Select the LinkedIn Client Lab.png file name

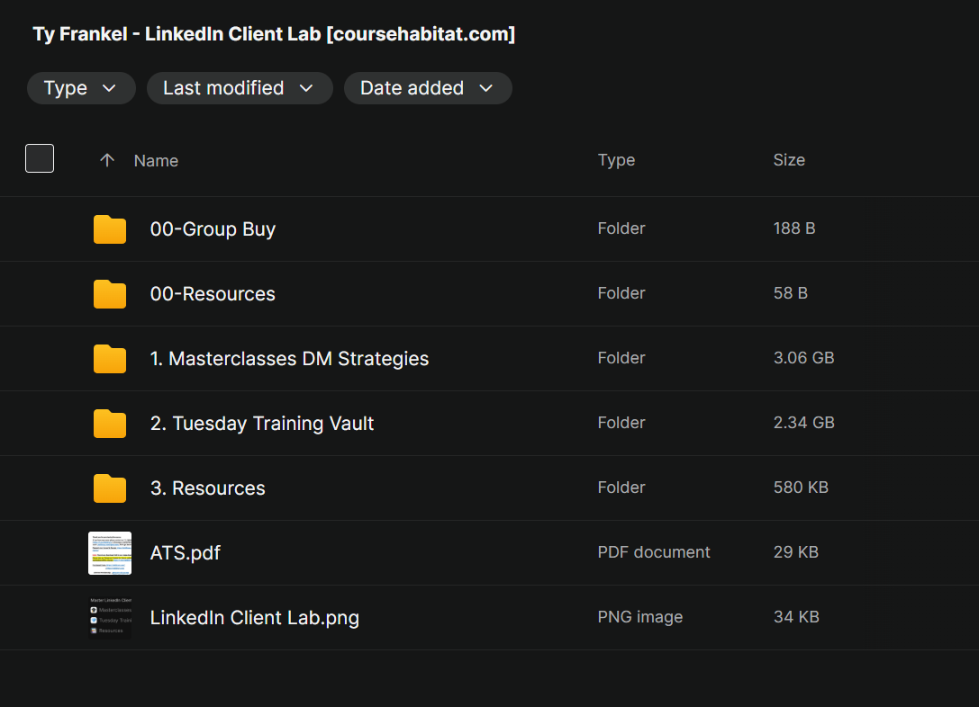click(255, 618)
